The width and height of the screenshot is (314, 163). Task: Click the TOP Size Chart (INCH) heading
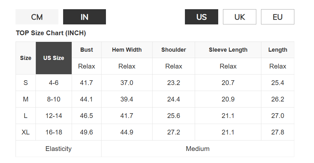51,33
